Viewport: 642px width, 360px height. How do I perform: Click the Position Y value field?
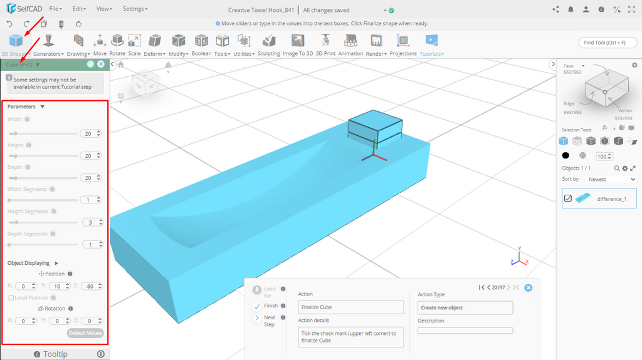(60, 286)
